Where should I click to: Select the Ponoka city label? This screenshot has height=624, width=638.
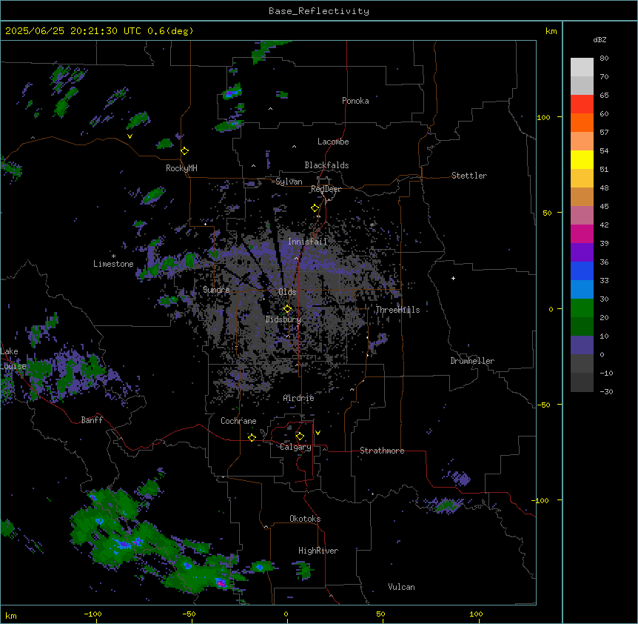(x=355, y=101)
